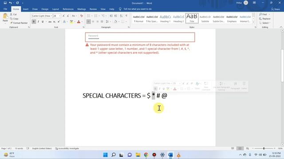Create a multilevel list

[103, 16]
